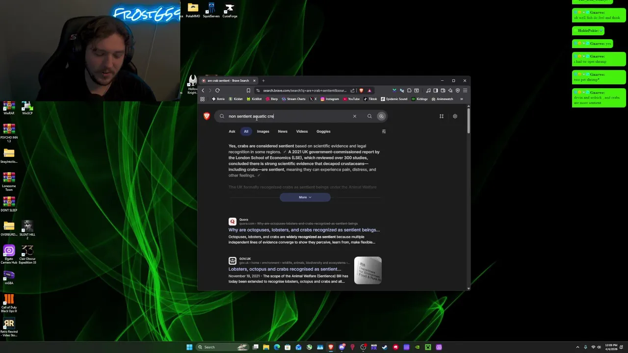Viewport: 628px width, 353px height.
Task: Toggle the browser sidebar panel icon
Action: (x=436, y=90)
